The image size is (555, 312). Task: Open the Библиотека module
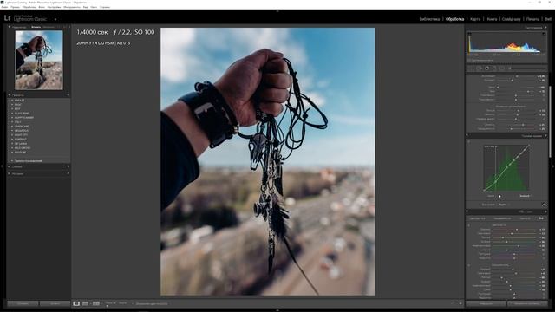click(x=429, y=19)
